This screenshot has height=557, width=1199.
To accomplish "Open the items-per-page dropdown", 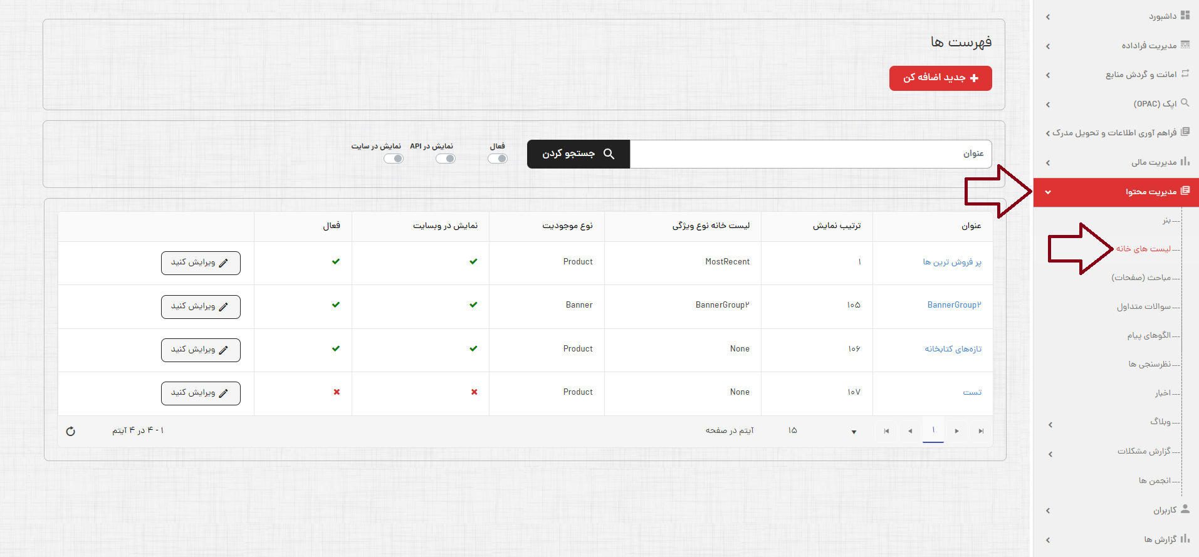I will (854, 432).
